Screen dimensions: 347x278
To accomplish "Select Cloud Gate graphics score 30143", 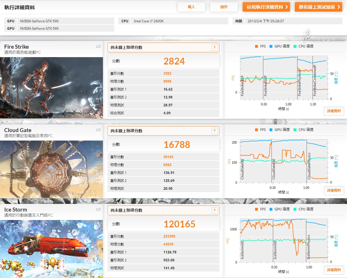I will [x=168, y=157].
